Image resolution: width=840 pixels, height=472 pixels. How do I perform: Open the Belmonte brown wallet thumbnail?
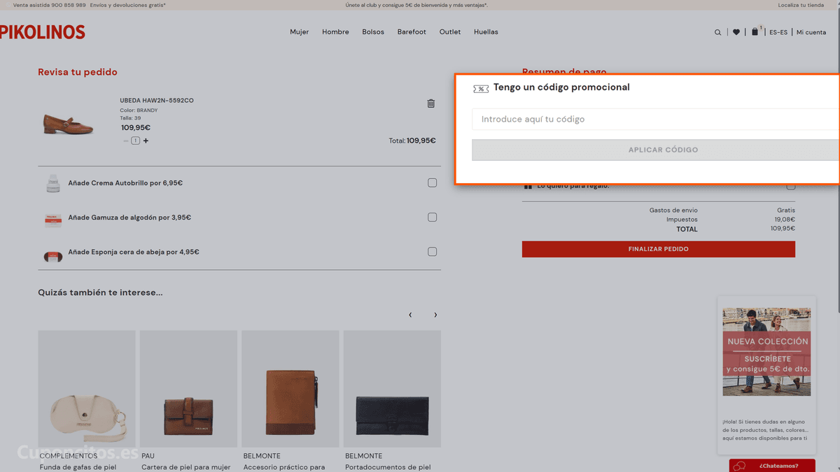[290, 389]
